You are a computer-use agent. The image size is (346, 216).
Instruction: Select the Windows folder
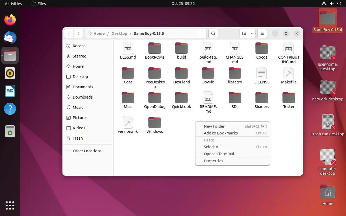(x=155, y=125)
